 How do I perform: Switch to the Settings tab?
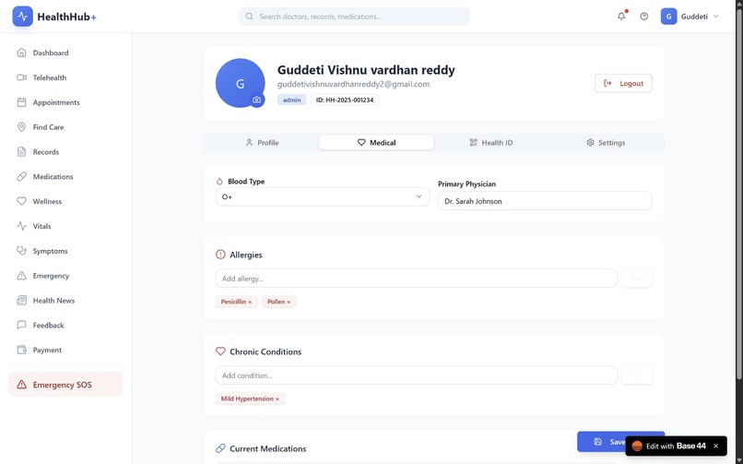point(606,143)
